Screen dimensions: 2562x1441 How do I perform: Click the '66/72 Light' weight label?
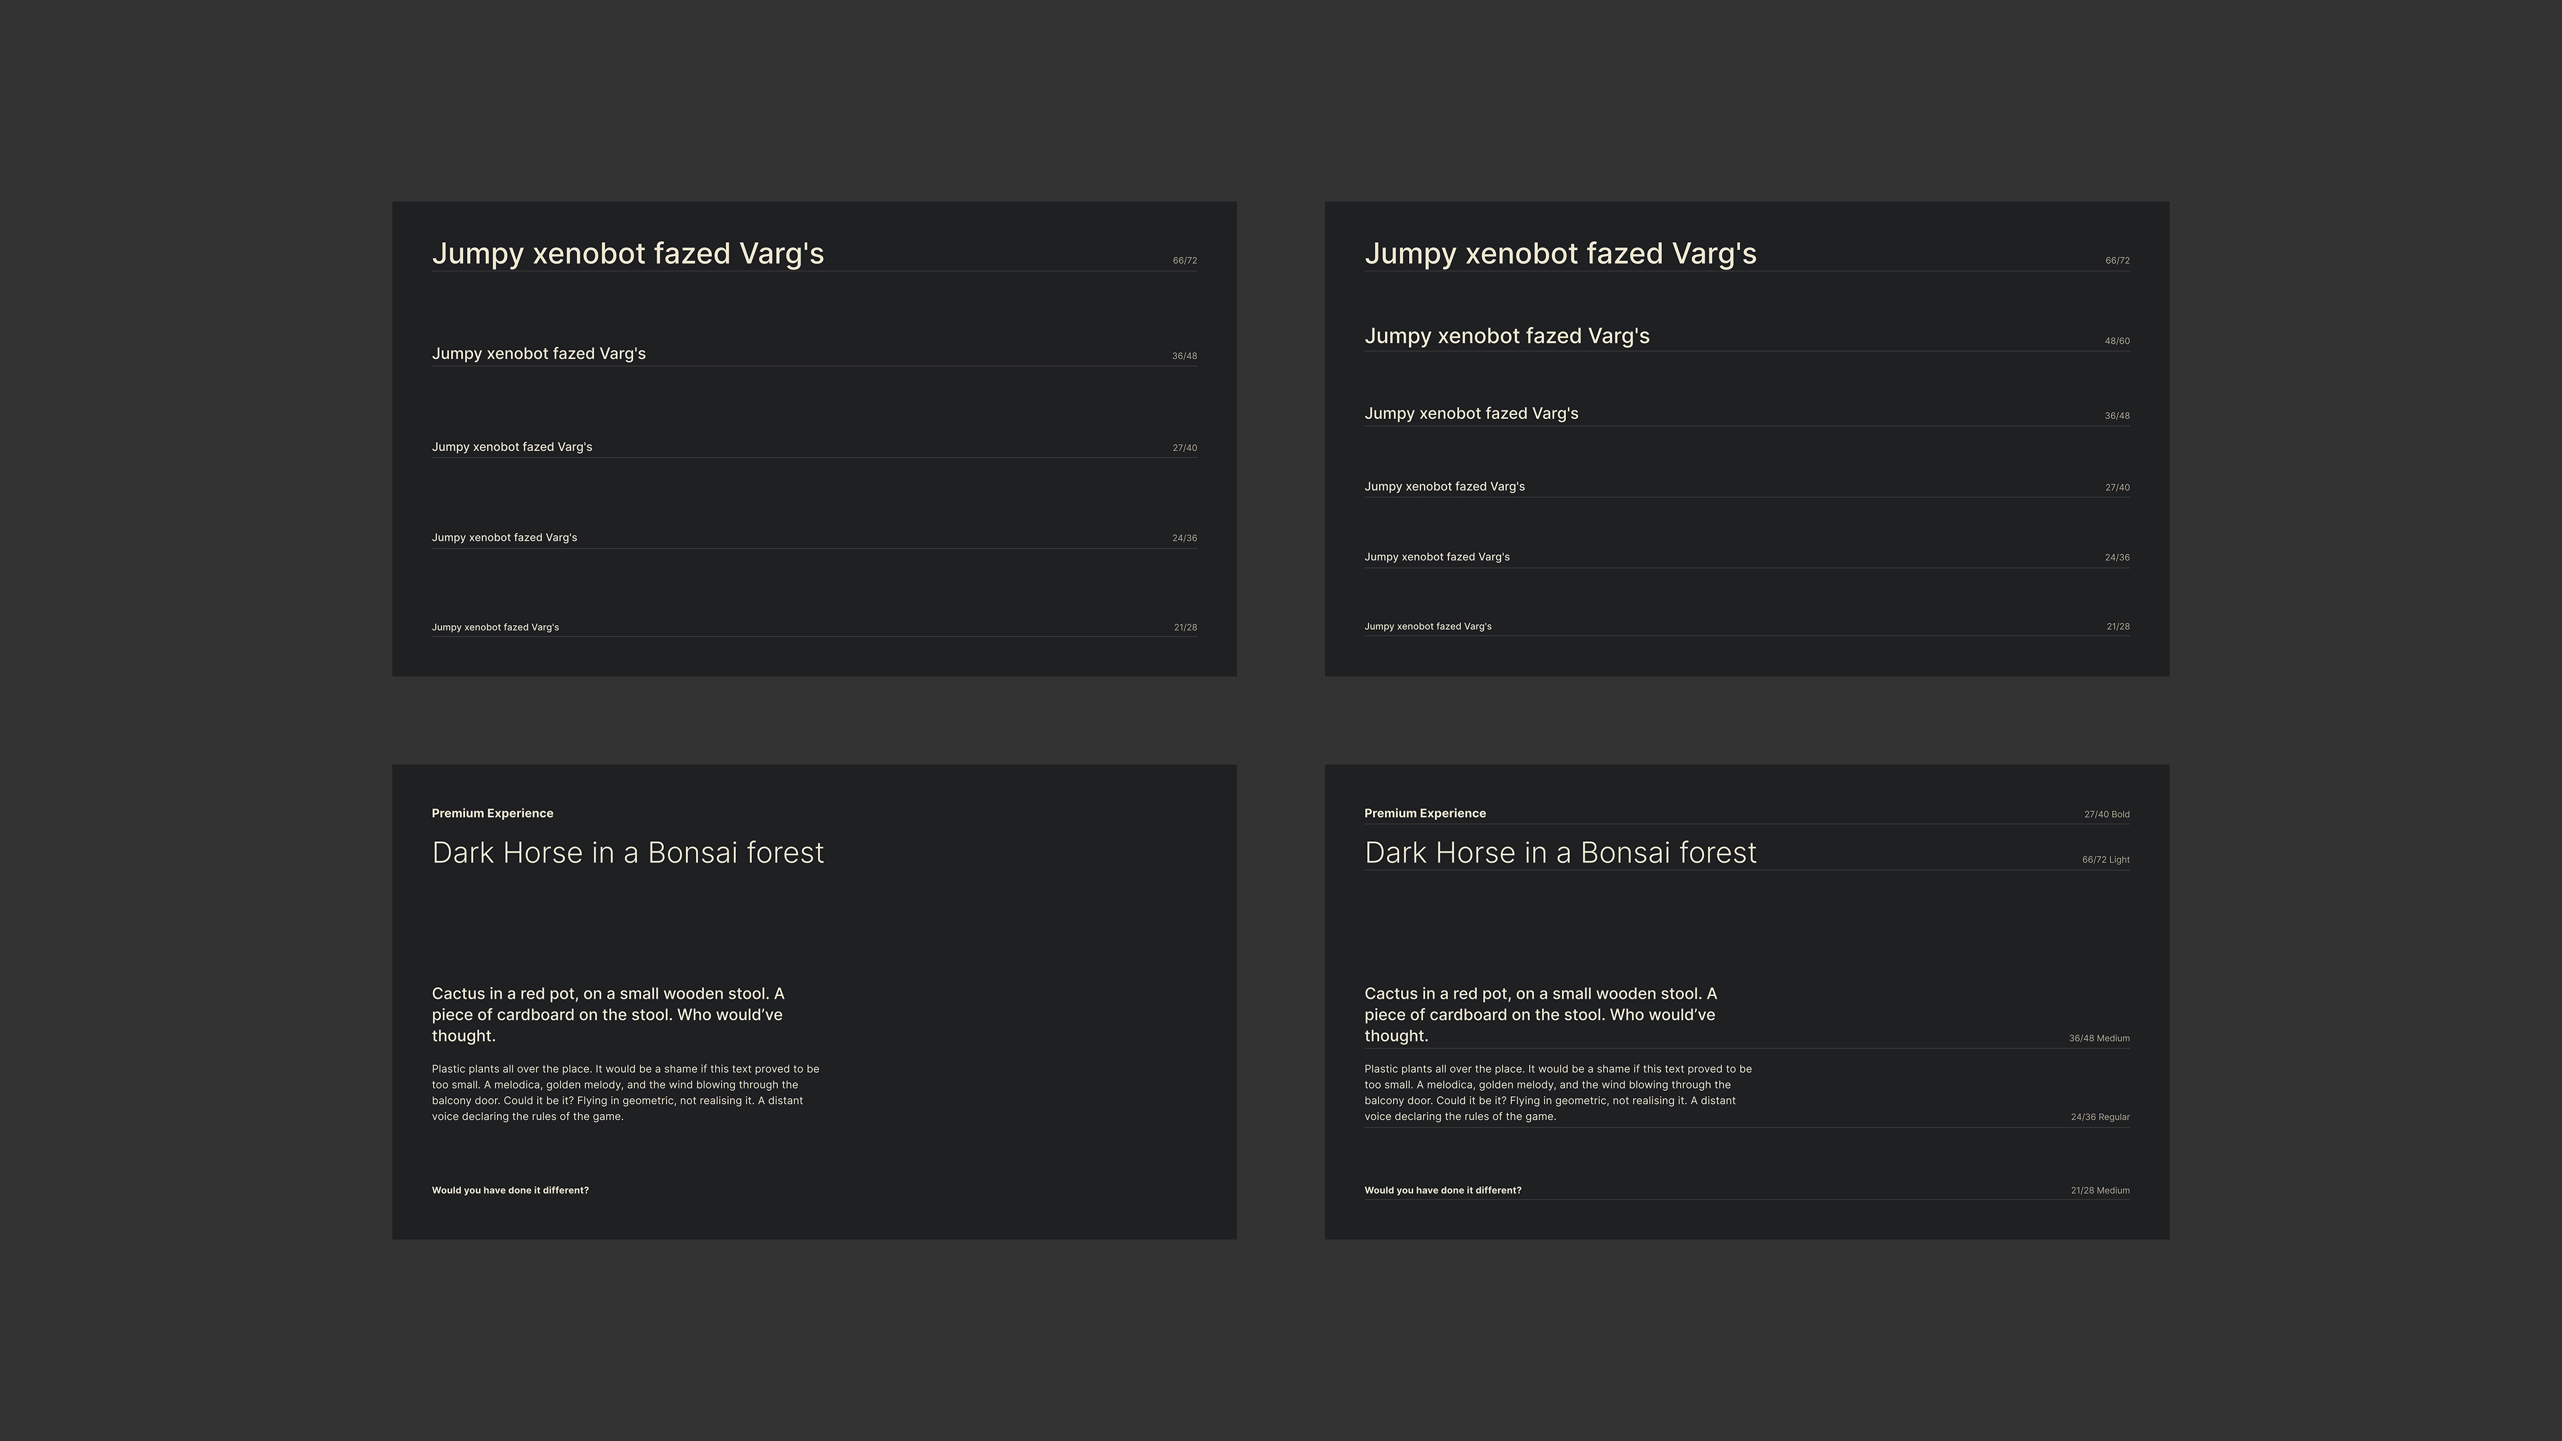pyautogui.click(x=2108, y=859)
